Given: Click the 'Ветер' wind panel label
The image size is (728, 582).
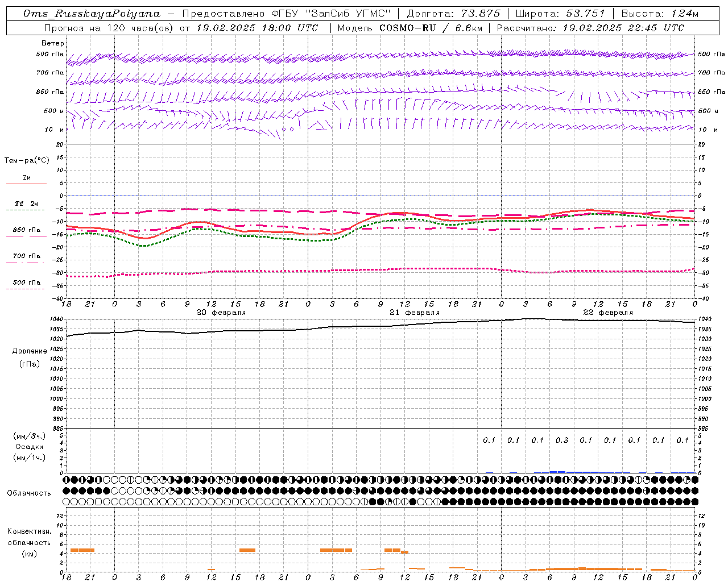Looking at the screenshot, I should click(53, 43).
